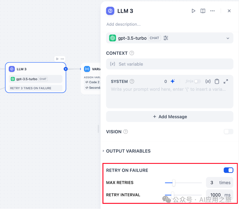Close the LLM 3 settings panel
The height and width of the screenshot is (209, 239).
pyautogui.click(x=229, y=11)
